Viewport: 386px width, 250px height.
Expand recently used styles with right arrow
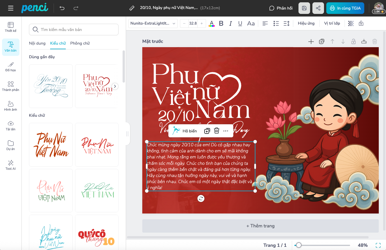(115, 86)
